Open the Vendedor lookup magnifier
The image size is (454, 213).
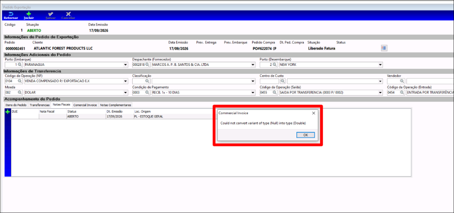(x=402, y=81)
